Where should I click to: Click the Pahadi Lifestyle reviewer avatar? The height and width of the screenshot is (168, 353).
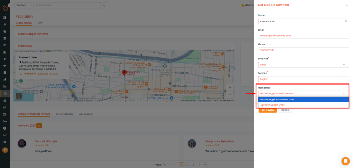pos(22,143)
